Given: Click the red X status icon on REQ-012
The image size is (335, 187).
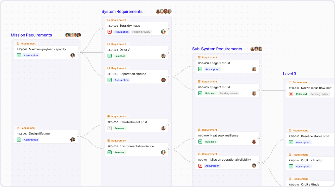Looking at the screenshot, I should tap(291, 94).
